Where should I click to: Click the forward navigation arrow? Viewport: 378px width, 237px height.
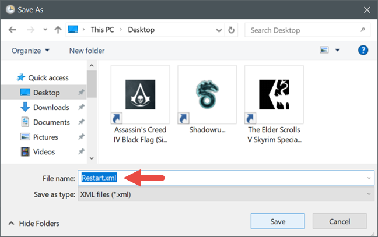pyautogui.click(x=30, y=30)
